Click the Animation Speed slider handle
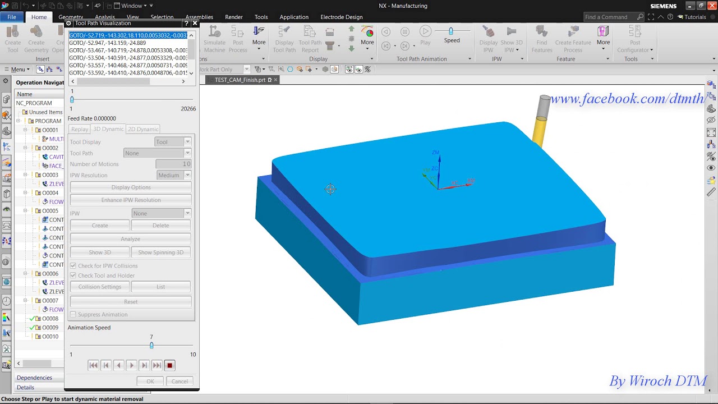The height and width of the screenshot is (404, 718). 151,345
